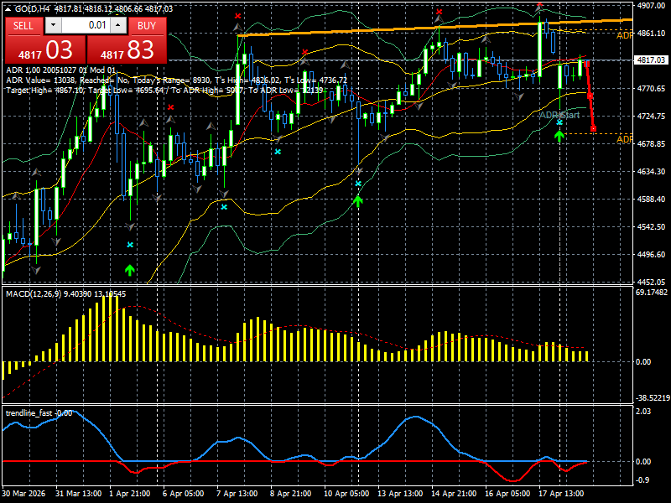Click the 13 Apr 13:00 time label
Viewport: 671px width, 503px height.
(x=400, y=493)
